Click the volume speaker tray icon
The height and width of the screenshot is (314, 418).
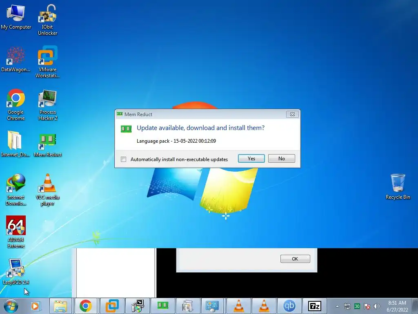tap(376, 306)
